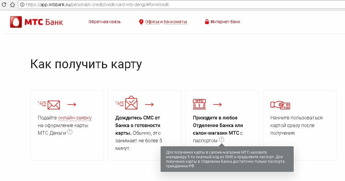Open help tooltip icon next to паспортом

coord(222,140)
